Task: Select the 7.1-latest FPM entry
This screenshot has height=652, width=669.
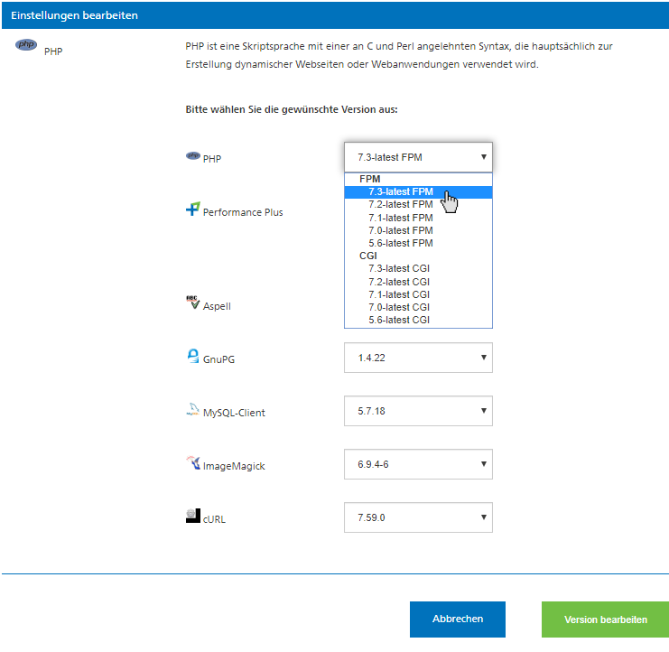Action: pos(400,218)
